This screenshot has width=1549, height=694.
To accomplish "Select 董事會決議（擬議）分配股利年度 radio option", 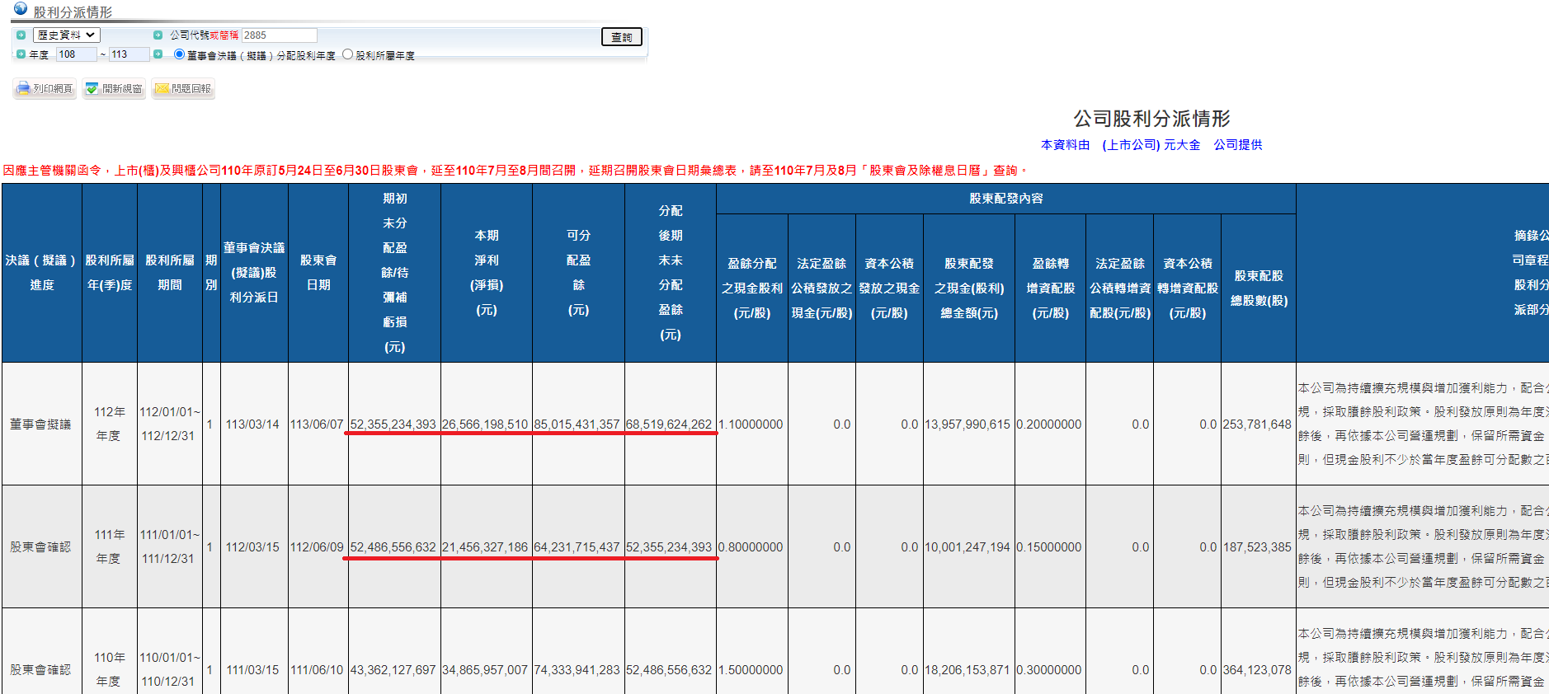I will coord(179,54).
